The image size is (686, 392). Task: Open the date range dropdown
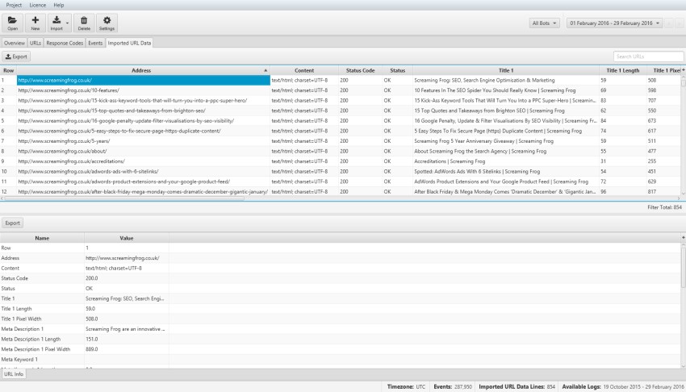coord(614,23)
